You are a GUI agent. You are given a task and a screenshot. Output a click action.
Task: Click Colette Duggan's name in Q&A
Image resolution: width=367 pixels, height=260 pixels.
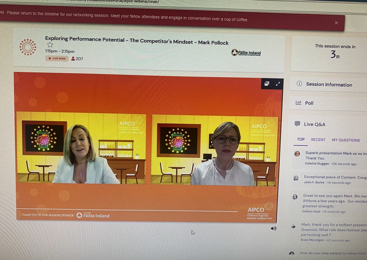pyautogui.click(x=316, y=164)
